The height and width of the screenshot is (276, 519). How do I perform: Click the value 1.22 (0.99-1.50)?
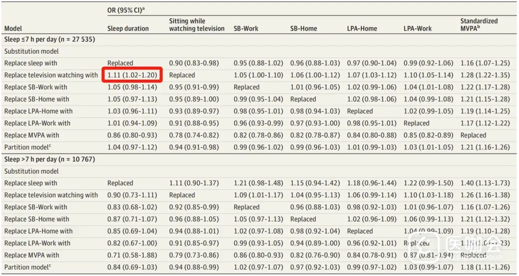click(428, 183)
